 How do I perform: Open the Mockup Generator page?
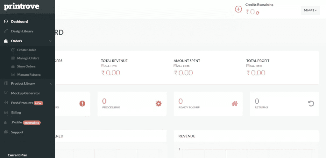point(25,93)
